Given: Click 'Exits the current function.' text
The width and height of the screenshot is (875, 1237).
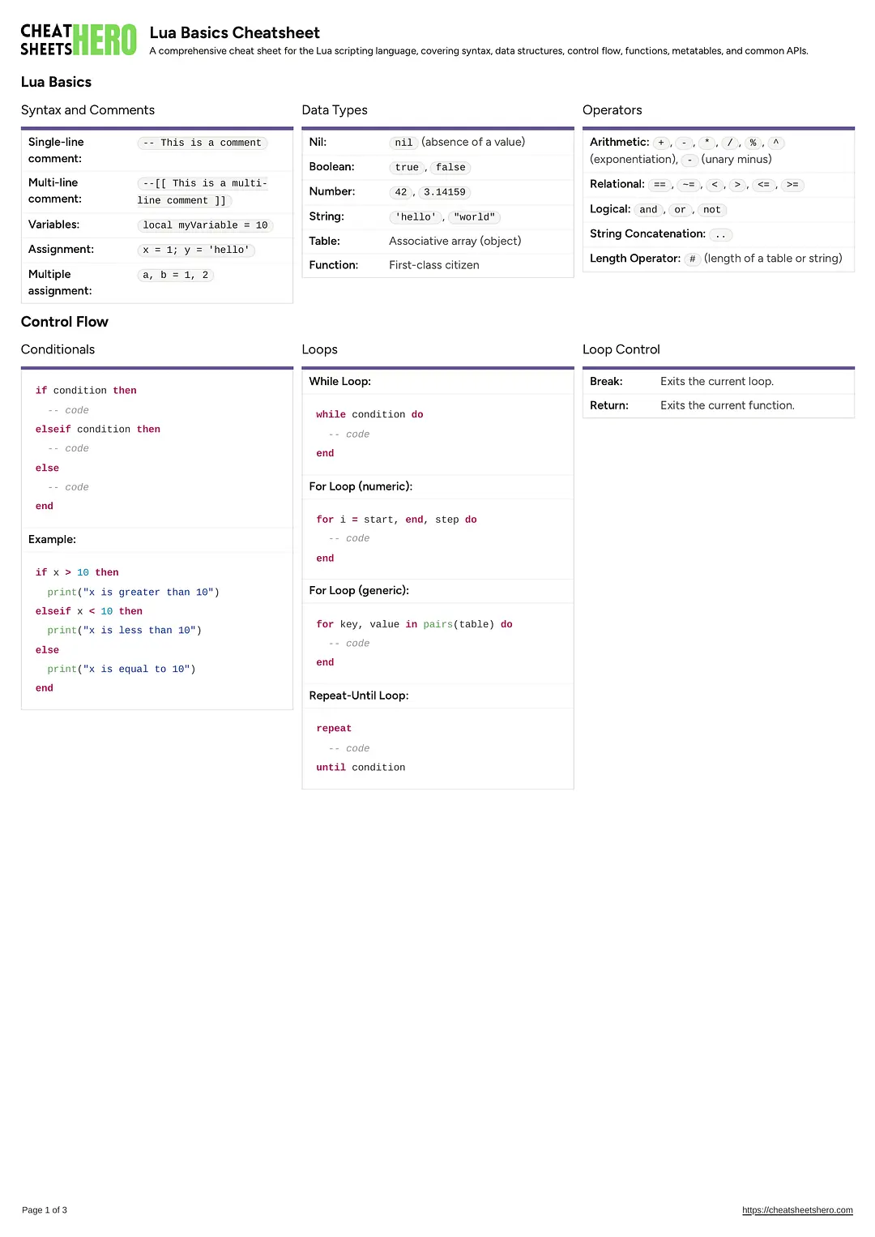Looking at the screenshot, I should pos(728,406).
